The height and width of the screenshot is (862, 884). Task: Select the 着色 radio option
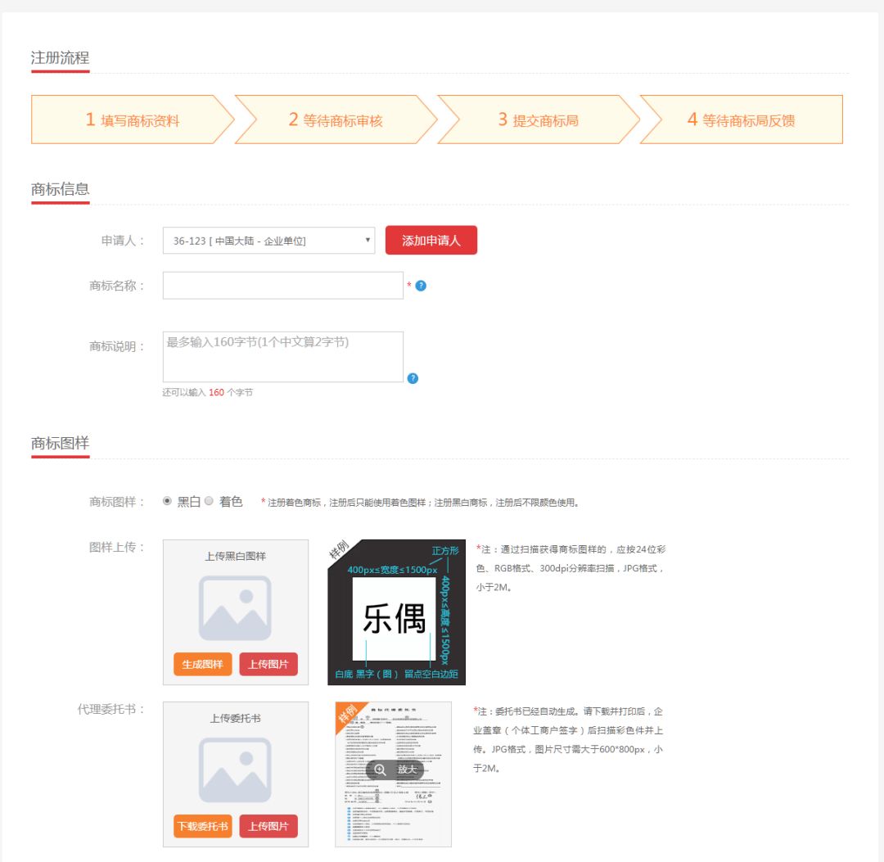pos(209,501)
